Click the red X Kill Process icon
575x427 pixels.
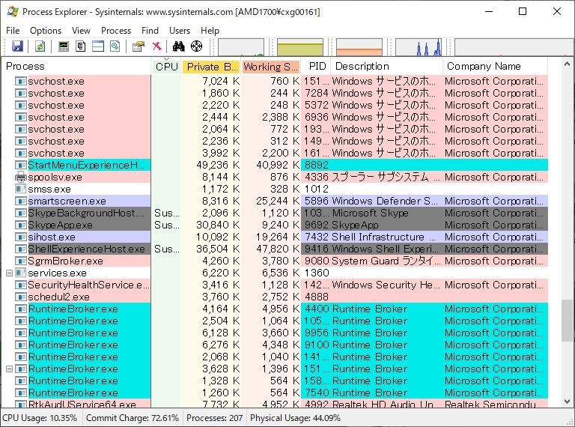pos(156,46)
